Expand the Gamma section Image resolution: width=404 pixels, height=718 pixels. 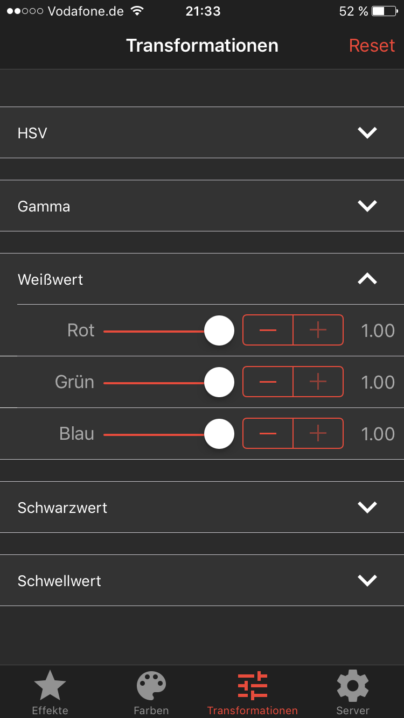(x=367, y=206)
